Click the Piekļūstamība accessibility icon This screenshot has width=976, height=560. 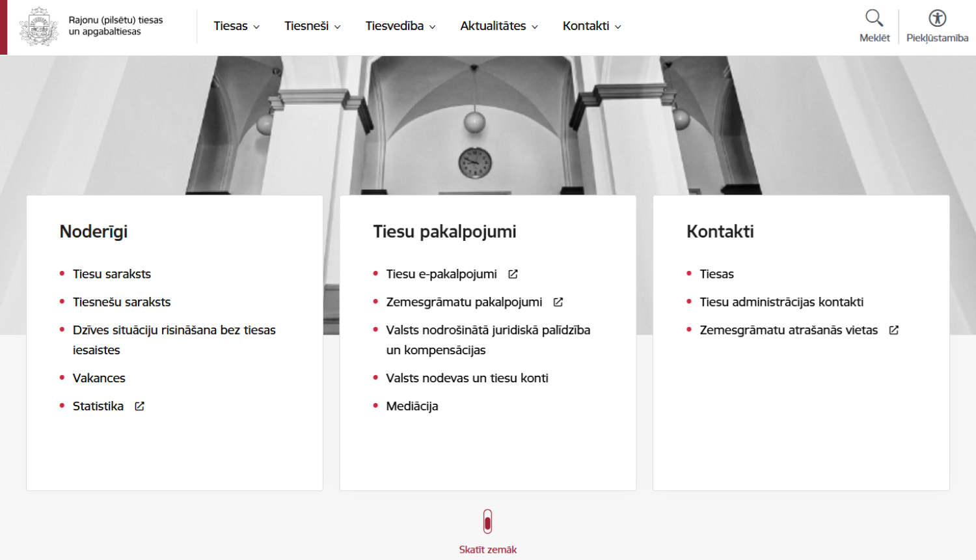(936, 18)
